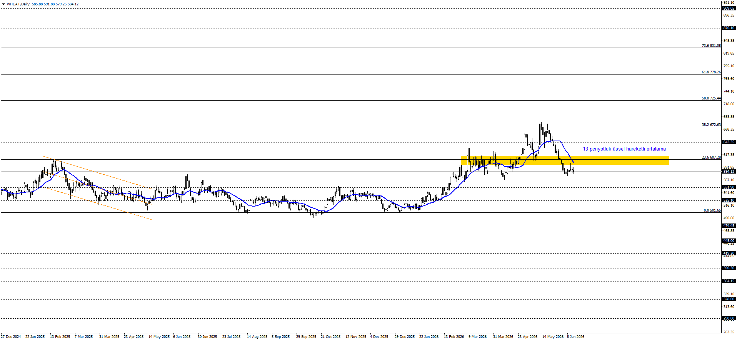Click the 13 periyotluk üssel hareketli ortalama label
737x341 pixels.
(x=624, y=149)
